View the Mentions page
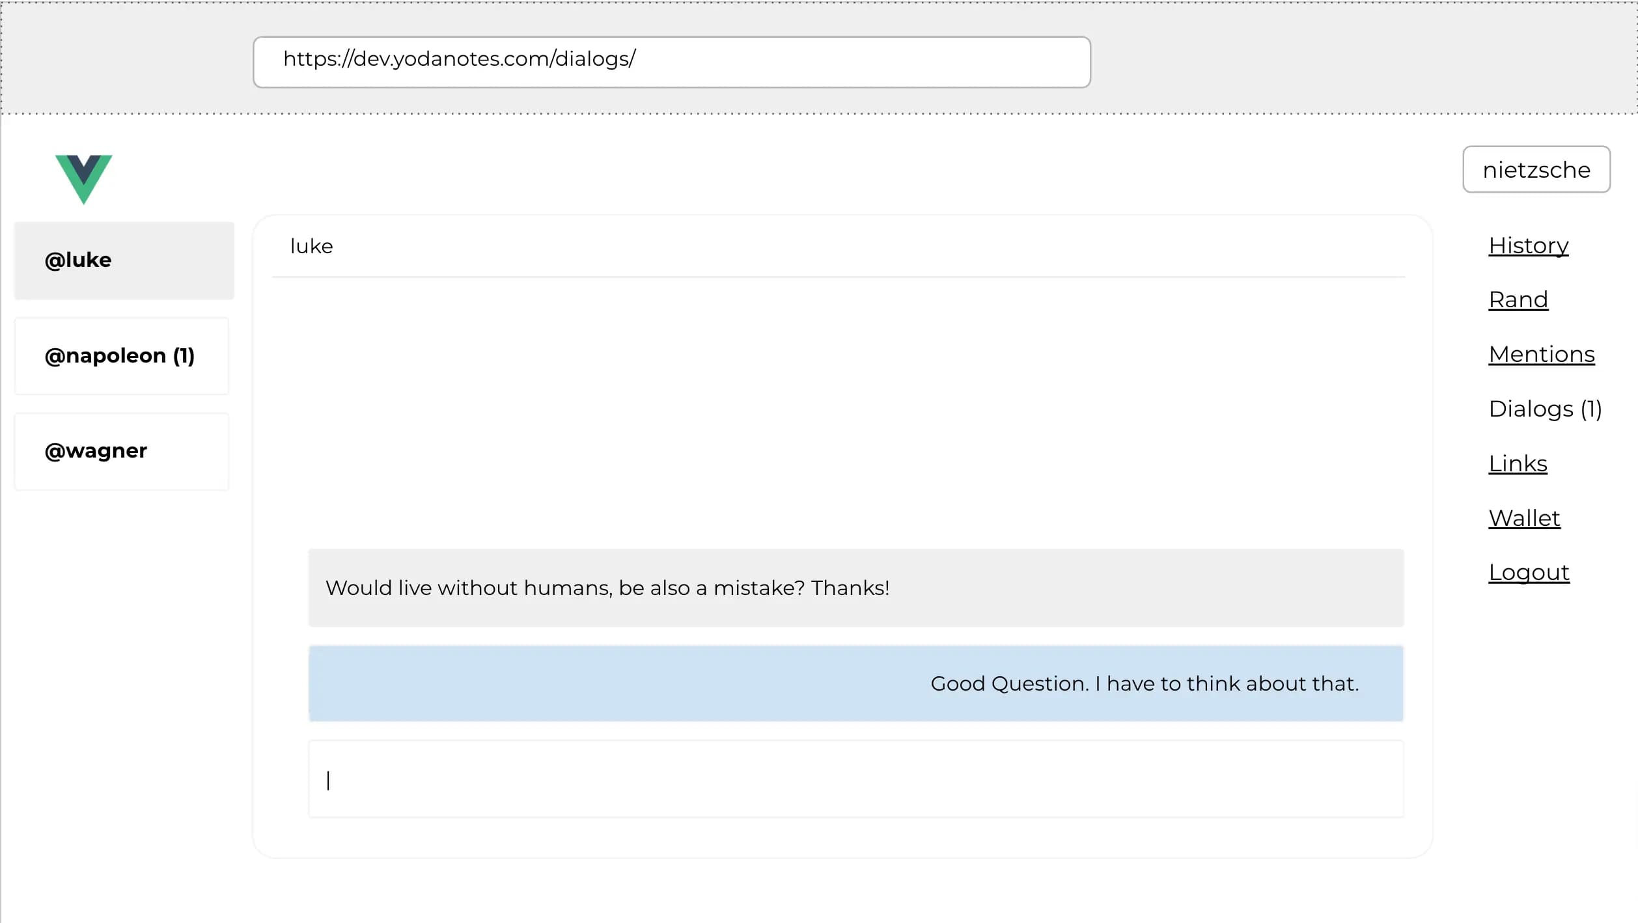Image resolution: width=1638 pixels, height=923 pixels. (x=1541, y=355)
